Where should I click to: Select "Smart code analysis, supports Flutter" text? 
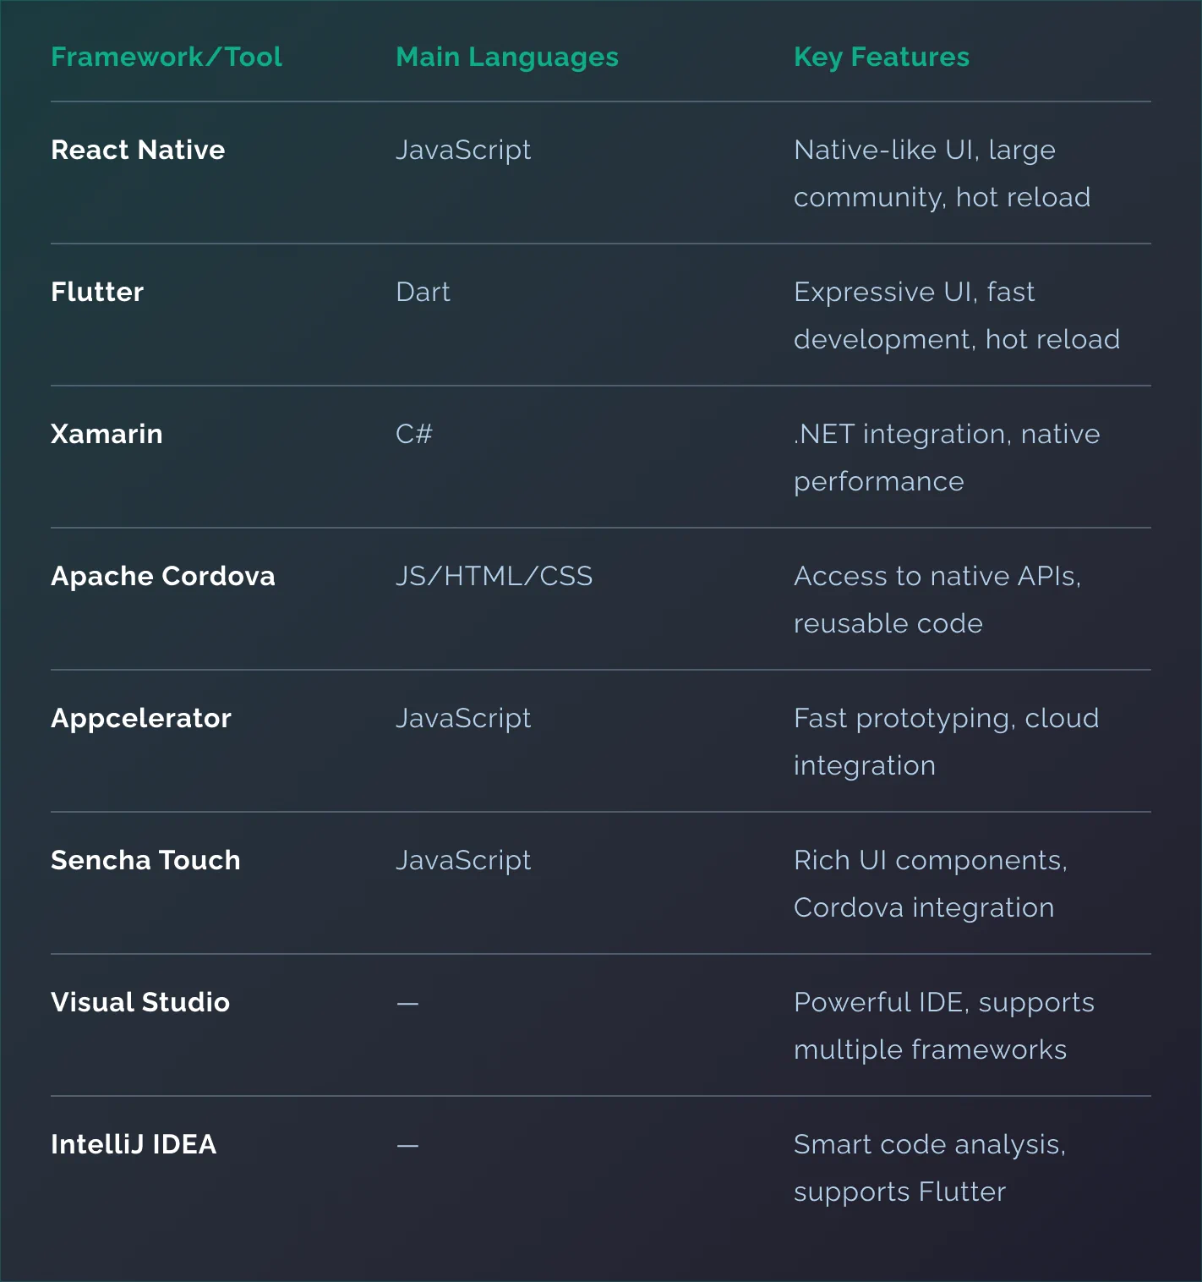930,1168
